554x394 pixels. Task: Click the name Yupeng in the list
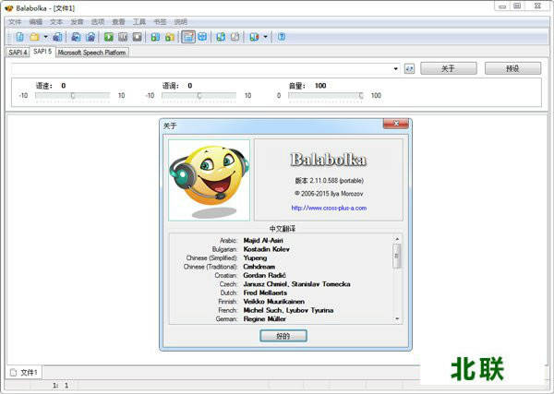click(x=255, y=258)
